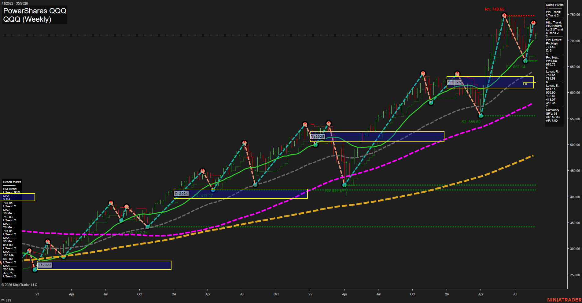Click the 23 year label on time axis
The height and width of the screenshot is (303, 582).
[37, 294]
